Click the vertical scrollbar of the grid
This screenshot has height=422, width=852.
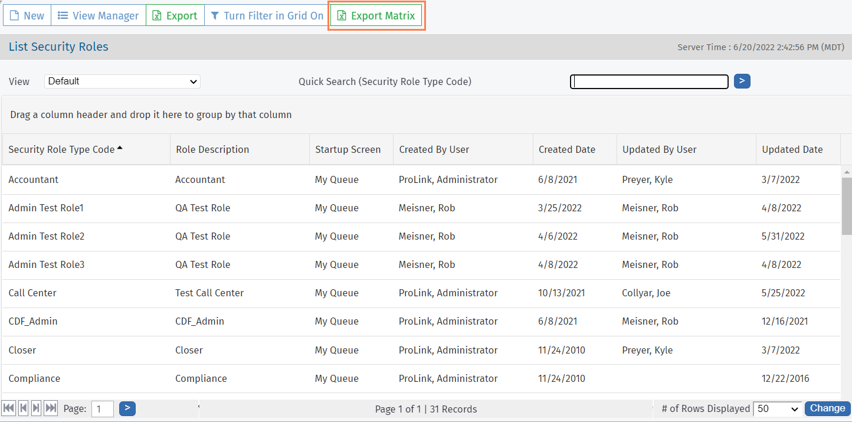point(846,207)
